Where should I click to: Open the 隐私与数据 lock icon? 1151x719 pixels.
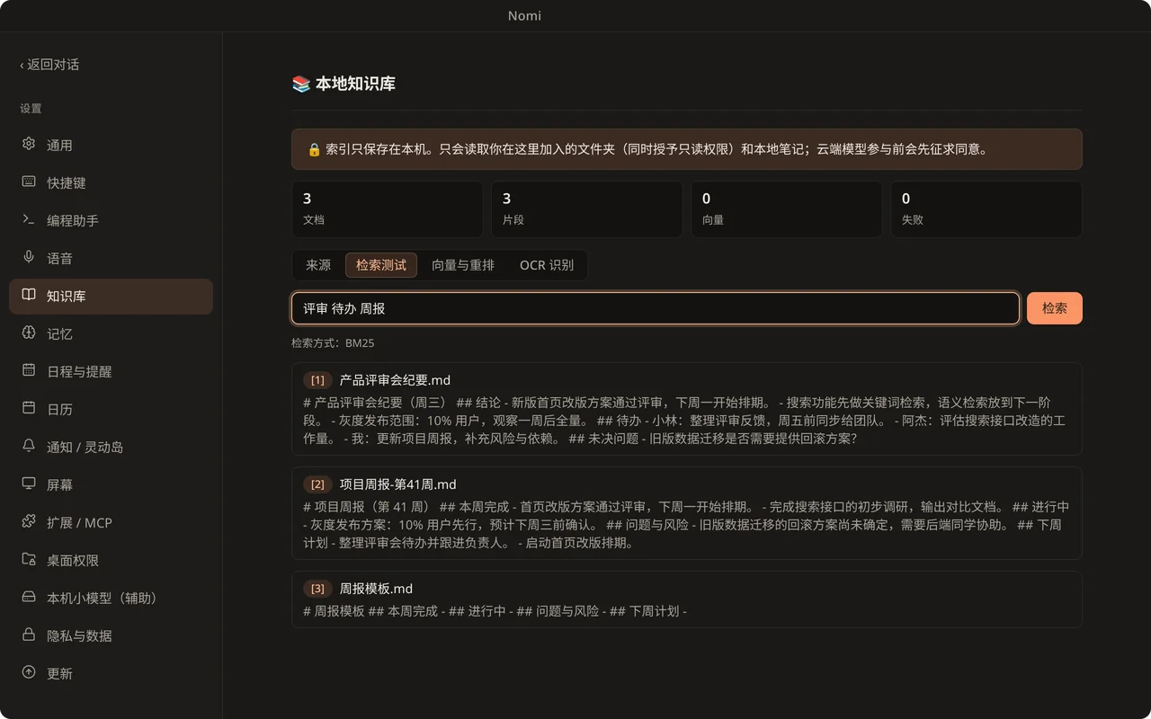29,635
